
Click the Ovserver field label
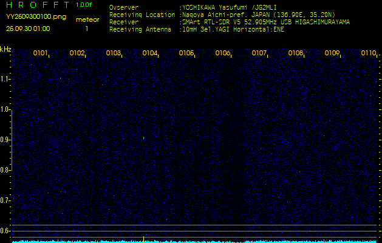tap(124, 7)
